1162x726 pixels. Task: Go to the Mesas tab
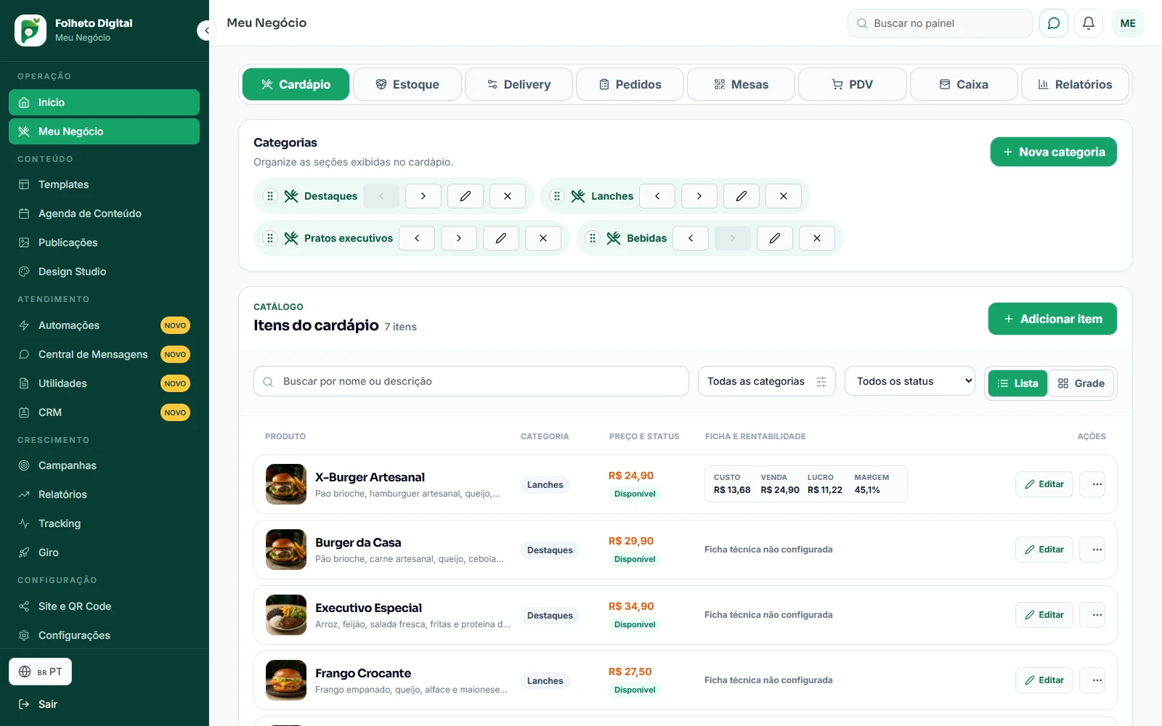742,84
